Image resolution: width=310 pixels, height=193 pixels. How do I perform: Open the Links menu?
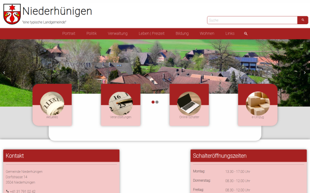click(230, 33)
